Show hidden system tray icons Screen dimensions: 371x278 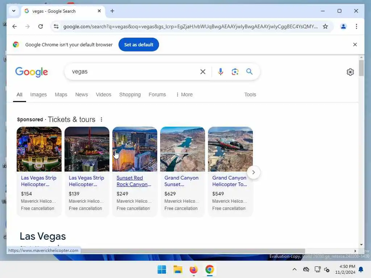click(295, 269)
